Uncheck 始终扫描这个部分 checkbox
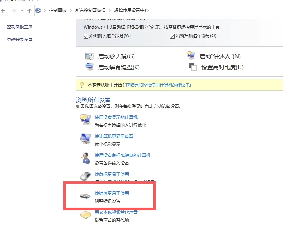The height and width of the screenshot is (227, 295). point(172,36)
